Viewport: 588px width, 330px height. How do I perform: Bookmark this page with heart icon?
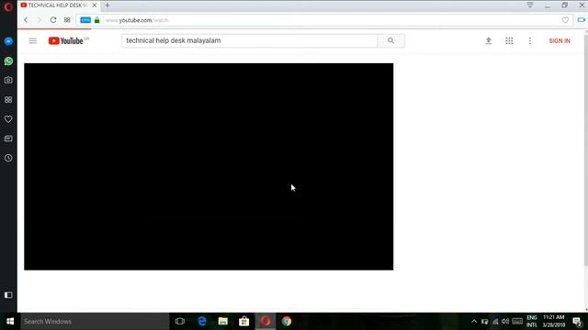pyautogui.click(x=565, y=20)
